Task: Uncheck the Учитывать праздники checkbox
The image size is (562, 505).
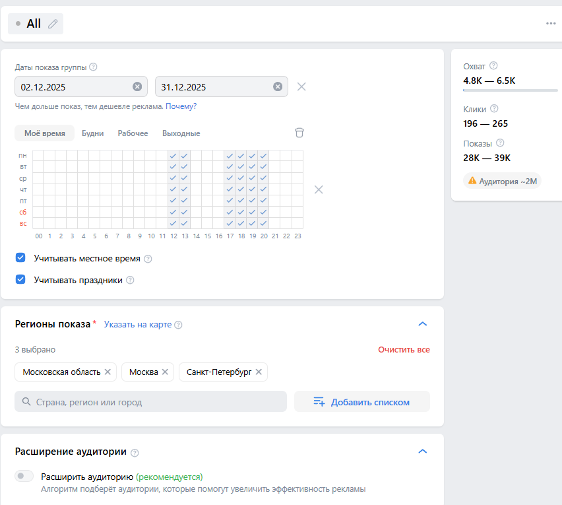Action: pyautogui.click(x=20, y=279)
